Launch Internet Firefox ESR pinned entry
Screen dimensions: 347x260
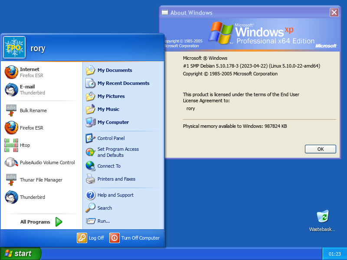click(x=42, y=72)
